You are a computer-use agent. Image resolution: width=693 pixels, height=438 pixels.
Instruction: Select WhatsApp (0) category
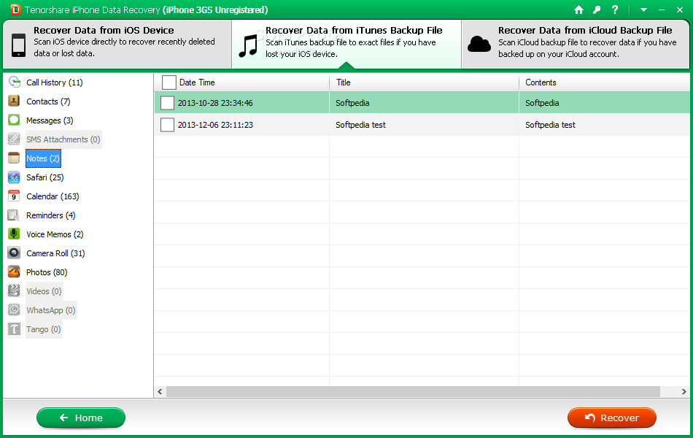[x=51, y=310]
